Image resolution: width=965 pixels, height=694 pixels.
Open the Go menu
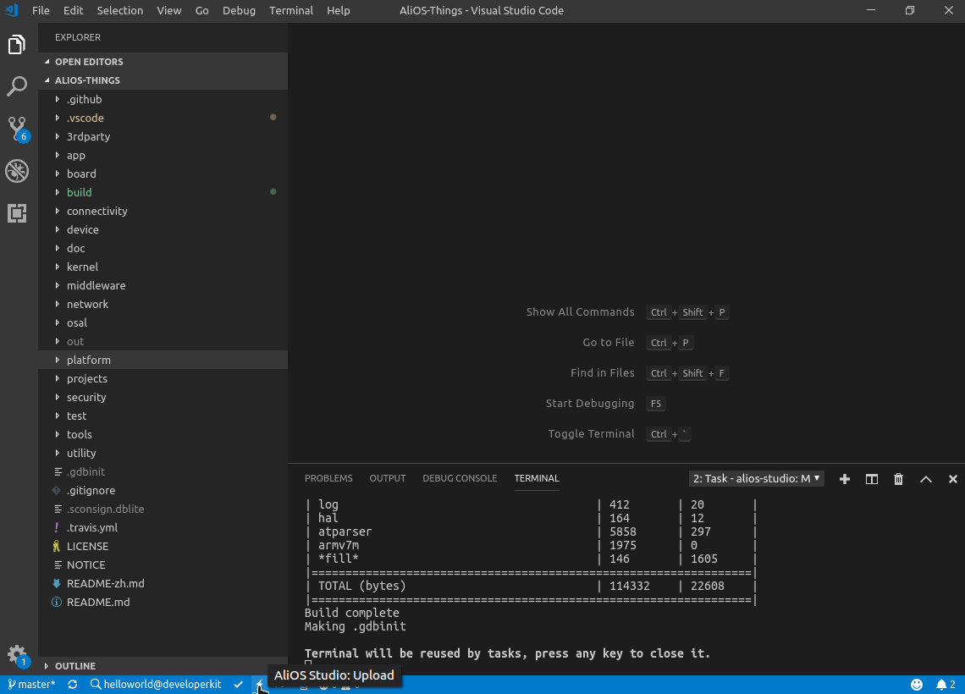[x=201, y=10]
